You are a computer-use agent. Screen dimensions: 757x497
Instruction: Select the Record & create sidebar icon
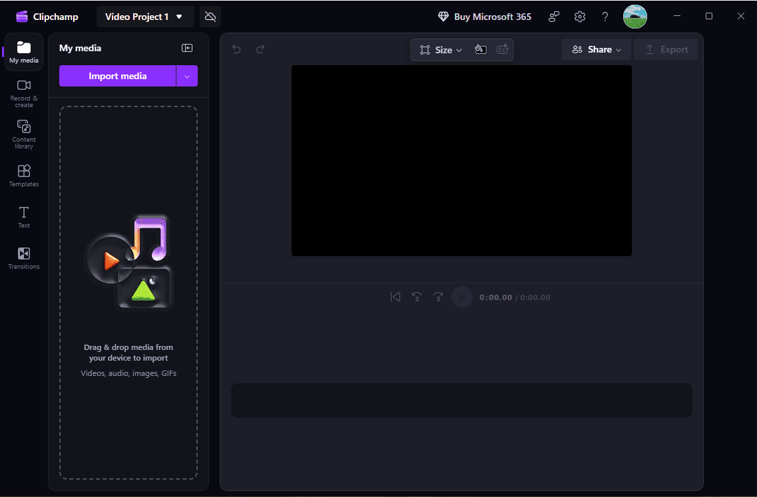(23, 92)
